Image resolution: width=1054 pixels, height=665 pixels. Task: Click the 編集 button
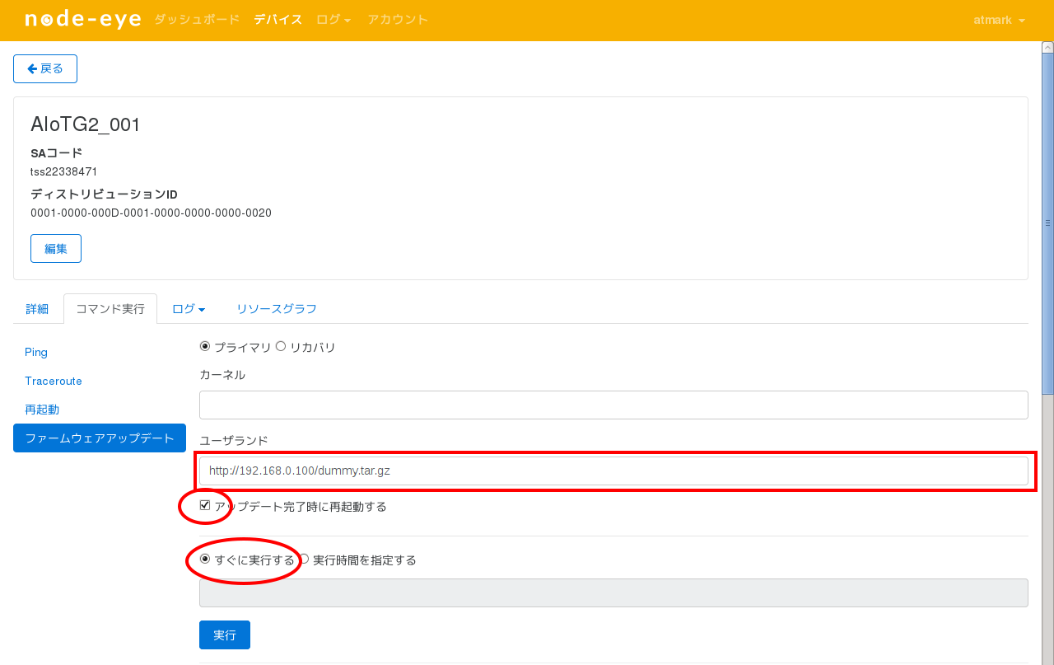pos(56,248)
